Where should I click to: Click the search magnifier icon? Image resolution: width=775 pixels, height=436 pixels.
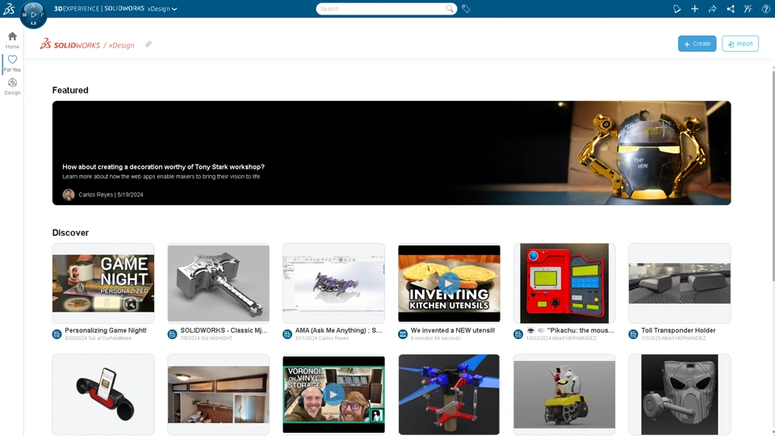point(450,9)
